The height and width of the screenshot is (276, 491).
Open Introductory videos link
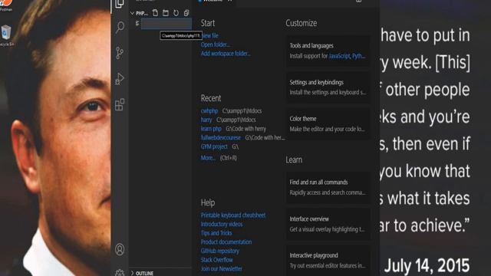coord(222,224)
